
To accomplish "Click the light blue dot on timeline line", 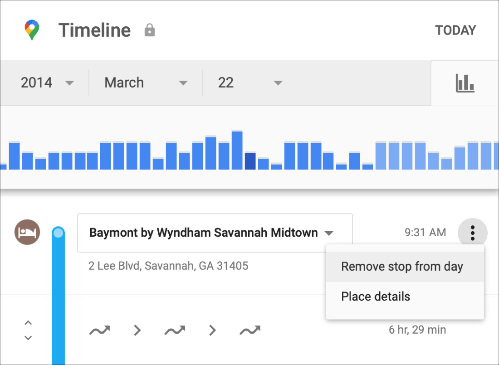I will (58, 233).
